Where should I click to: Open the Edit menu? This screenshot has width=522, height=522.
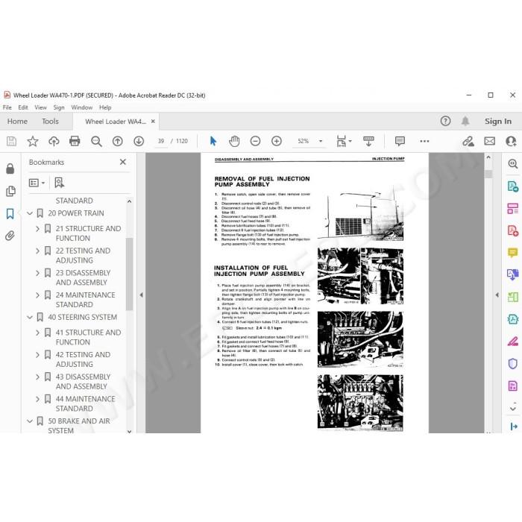click(23, 107)
